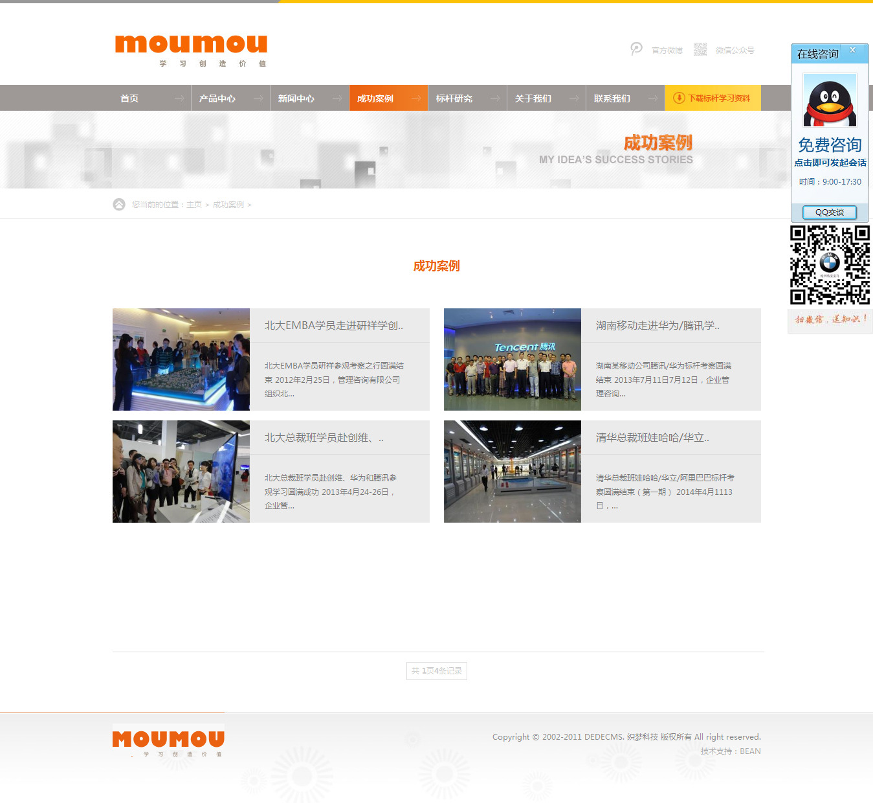Click 主页 in the breadcrumb
This screenshot has height=809, width=873.
click(194, 205)
